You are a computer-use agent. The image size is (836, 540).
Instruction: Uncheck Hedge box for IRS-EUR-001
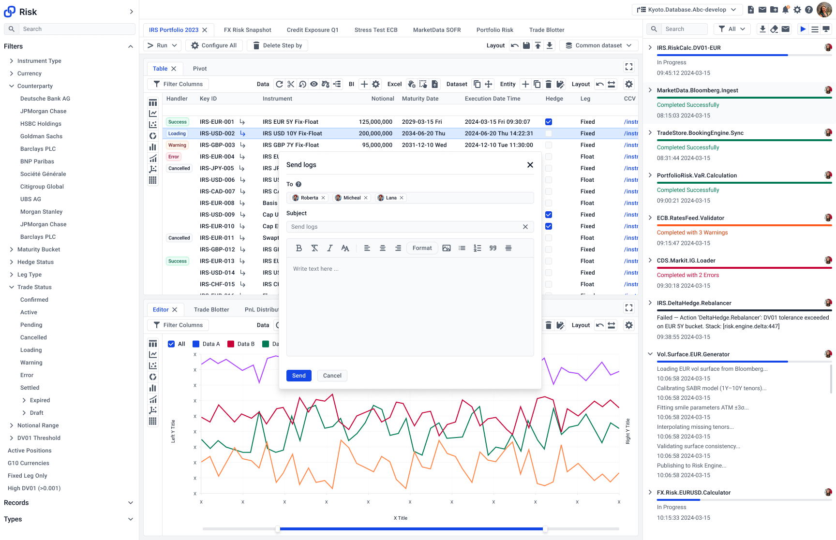549,122
